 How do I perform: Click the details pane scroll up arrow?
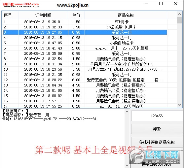(x=127, y=112)
